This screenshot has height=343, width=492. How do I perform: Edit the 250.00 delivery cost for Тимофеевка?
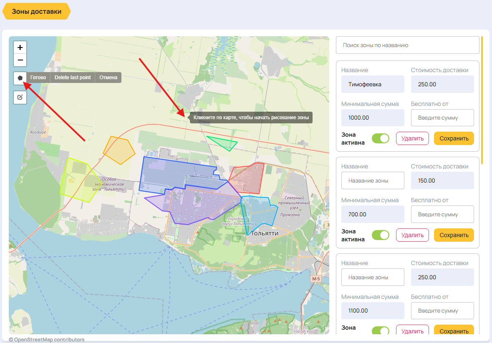[442, 84]
